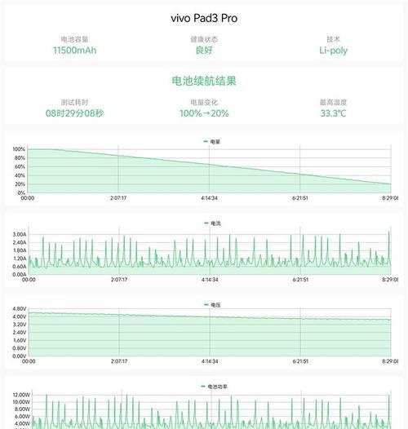Select the 11500mAh capacity value
Screen dimensions: 408x429
(x=74, y=51)
